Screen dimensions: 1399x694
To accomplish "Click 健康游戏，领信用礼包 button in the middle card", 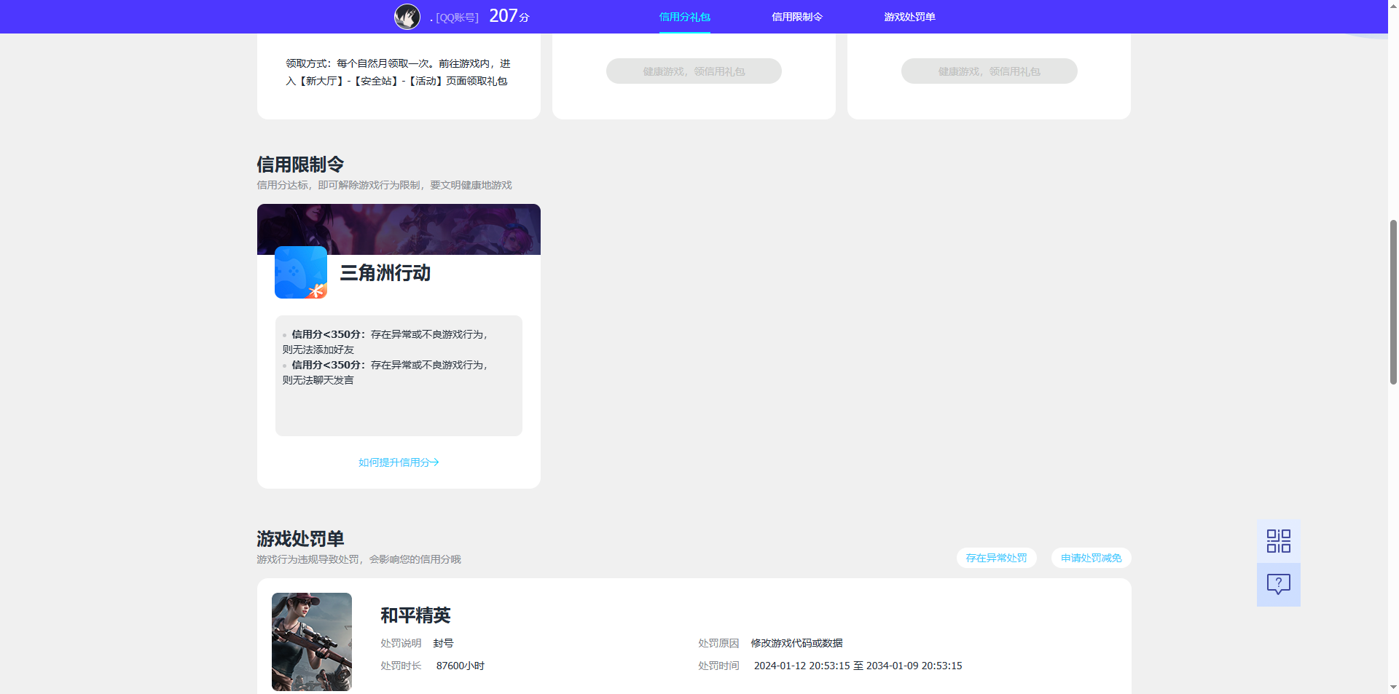I will [x=694, y=71].
